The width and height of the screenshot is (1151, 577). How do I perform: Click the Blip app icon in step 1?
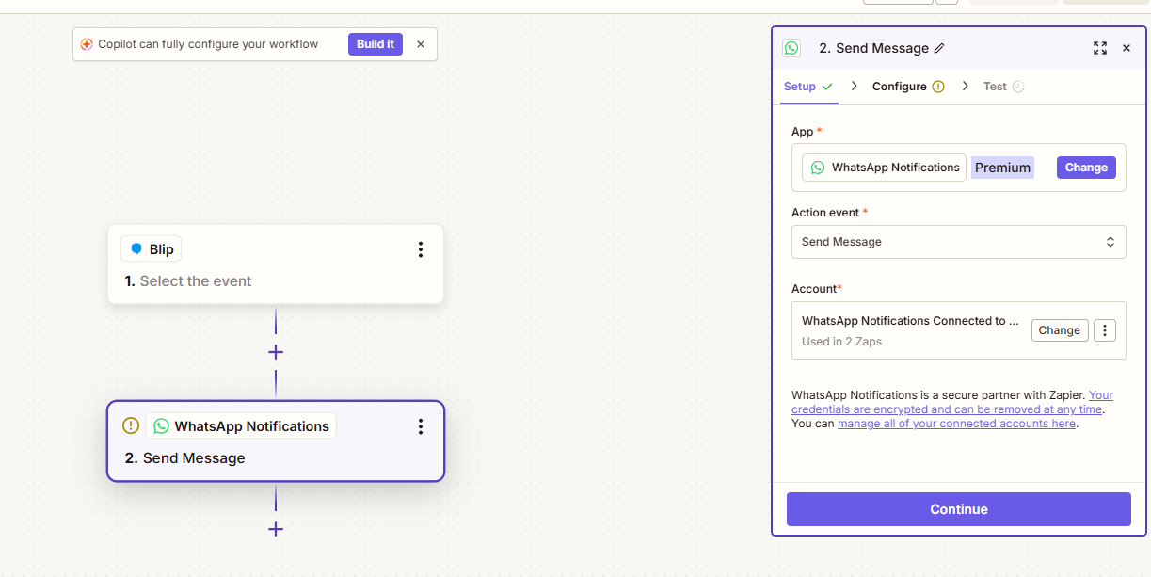136,249
